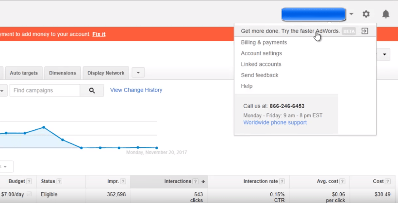Image resolution: width=398 pixels, height=203 pixels.
Task: Click the Monday - Friday hours text
Action: coord(283,116)
